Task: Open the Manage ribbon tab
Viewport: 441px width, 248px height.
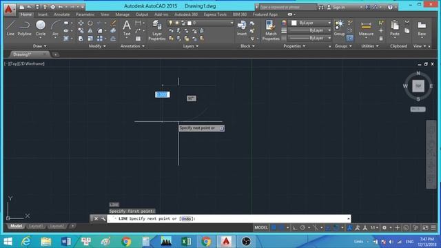Action: pos(123,14)
